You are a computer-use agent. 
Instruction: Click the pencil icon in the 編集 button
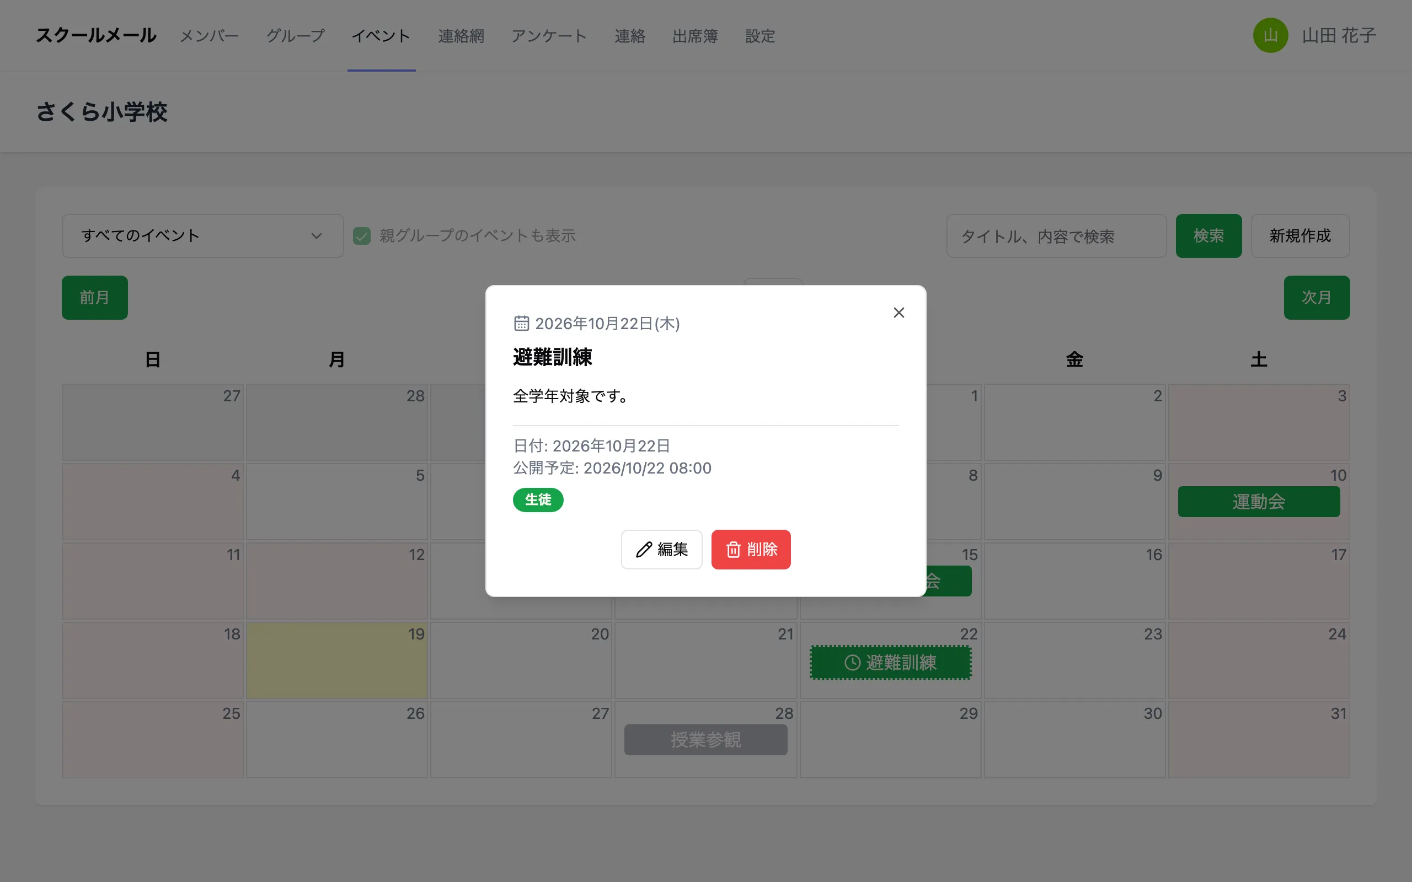pyautogui.click(x=644, y=550)
